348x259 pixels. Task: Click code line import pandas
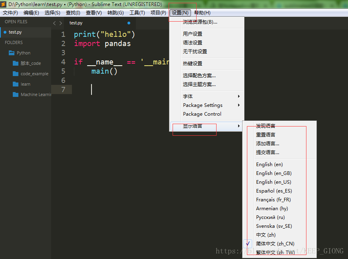point(102,44)
